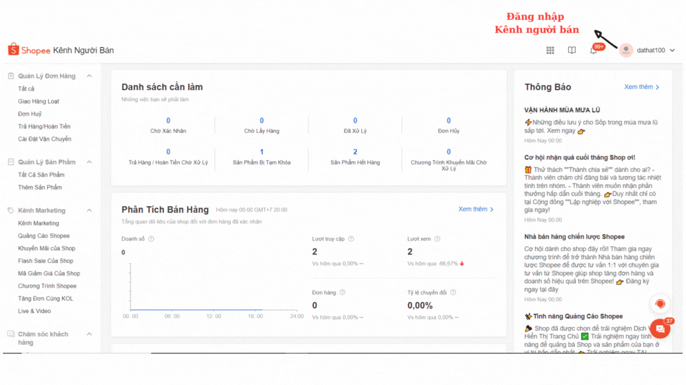Collapse the Kênh Marketing section chevron

click(x=89, y=210)
